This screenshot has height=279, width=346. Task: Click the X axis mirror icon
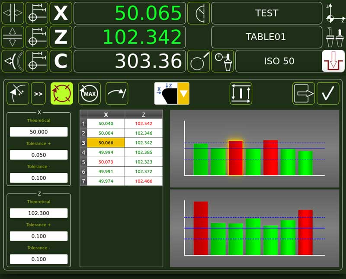pyautogui.click(x=13, y=13)
